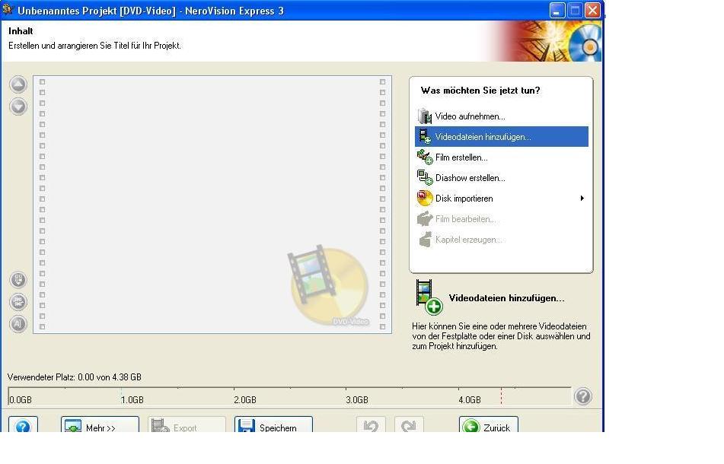This screenshot has width=724, height=464.
Task: Save the project with Speichern
Action: 273,425
